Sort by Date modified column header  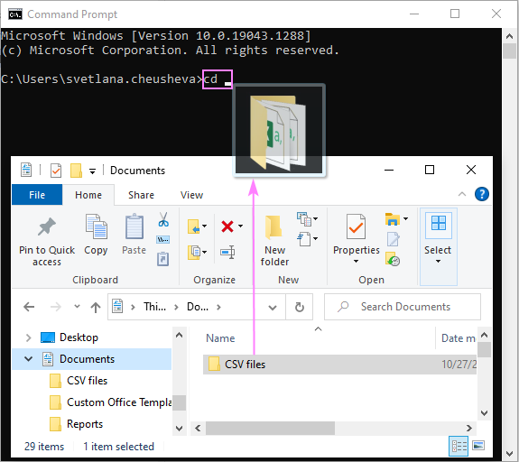coord(459,338)
